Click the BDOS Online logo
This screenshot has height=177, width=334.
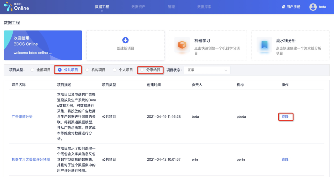point(16,7)
